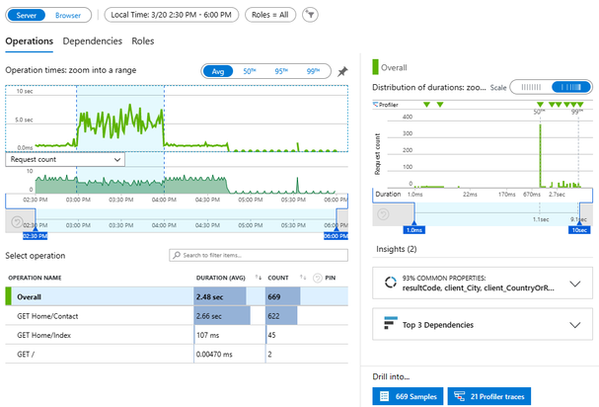The width and height of the screenshot is (599, 407).
Task: Switch to Server view
Action: (x=26, y=15)
